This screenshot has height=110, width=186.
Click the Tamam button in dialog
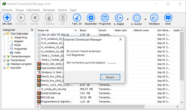(x=110, y=77)
